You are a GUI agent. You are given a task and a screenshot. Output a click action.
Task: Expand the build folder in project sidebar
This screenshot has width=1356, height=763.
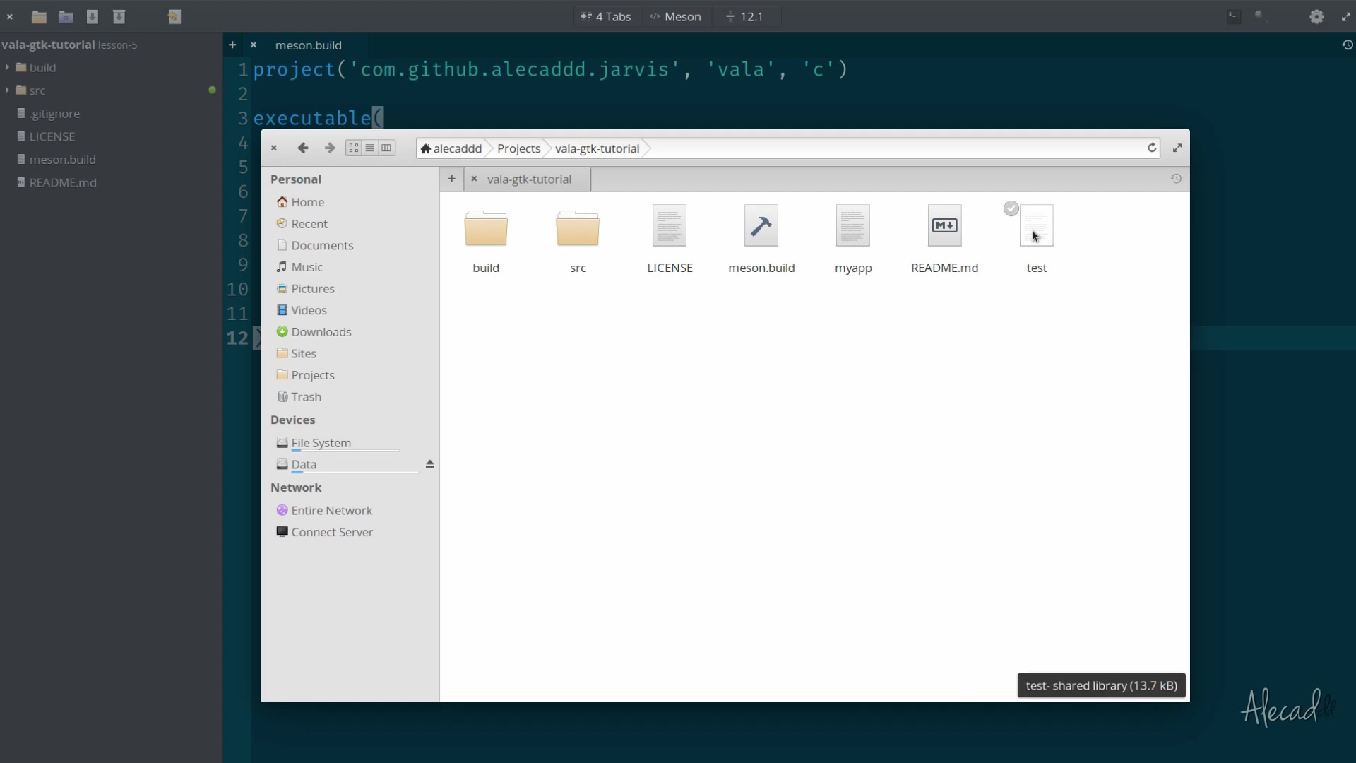click(8, 67)
